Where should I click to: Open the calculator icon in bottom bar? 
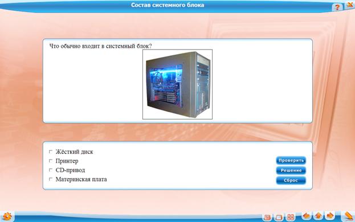pos(267,217)
